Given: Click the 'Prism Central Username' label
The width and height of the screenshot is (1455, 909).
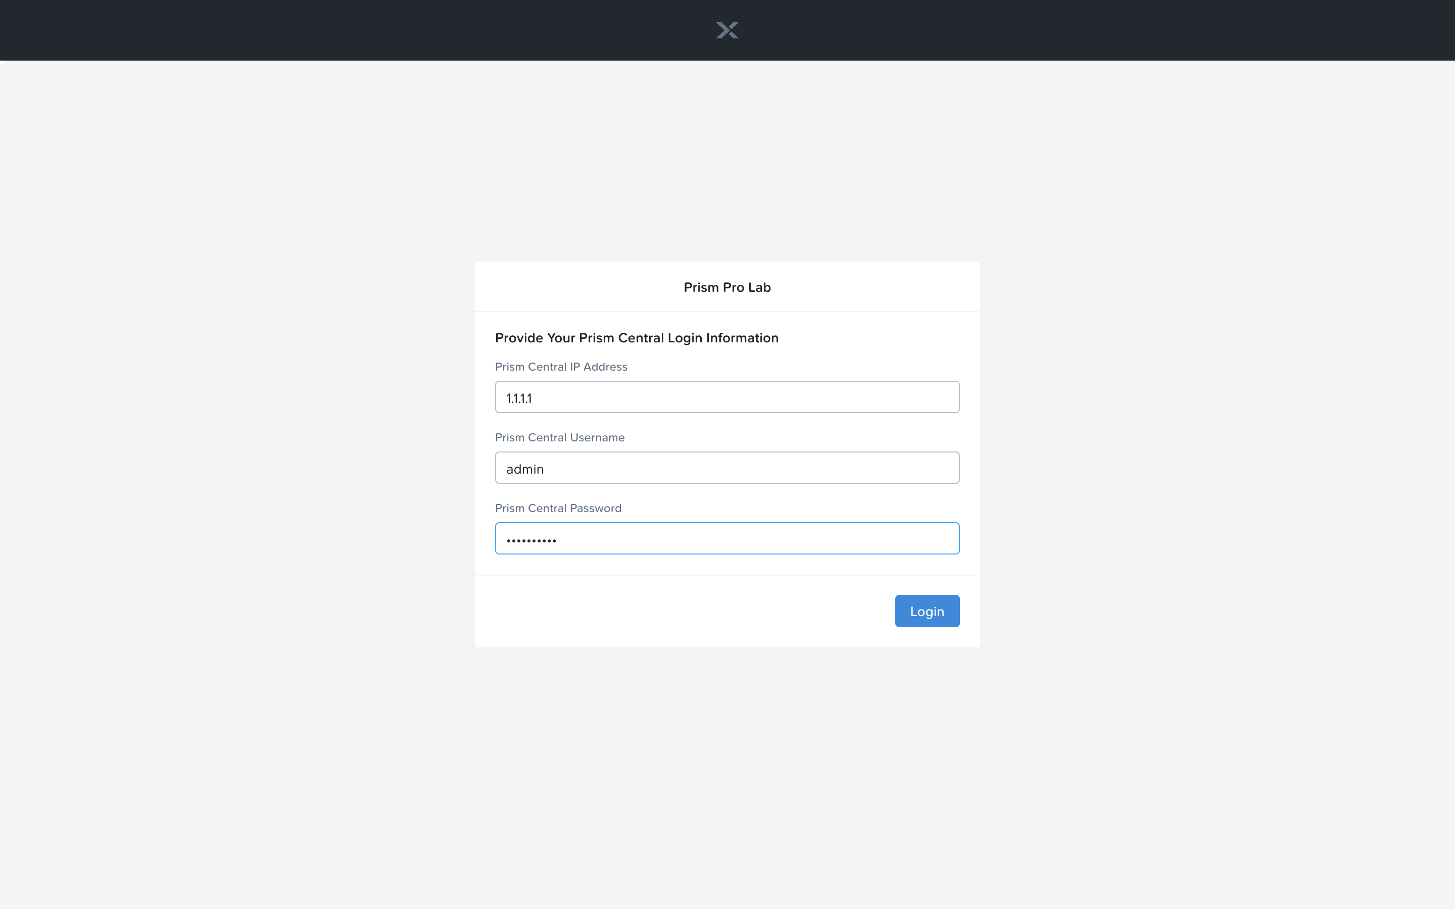Looking at the screenshot, I should pos(560,438).
